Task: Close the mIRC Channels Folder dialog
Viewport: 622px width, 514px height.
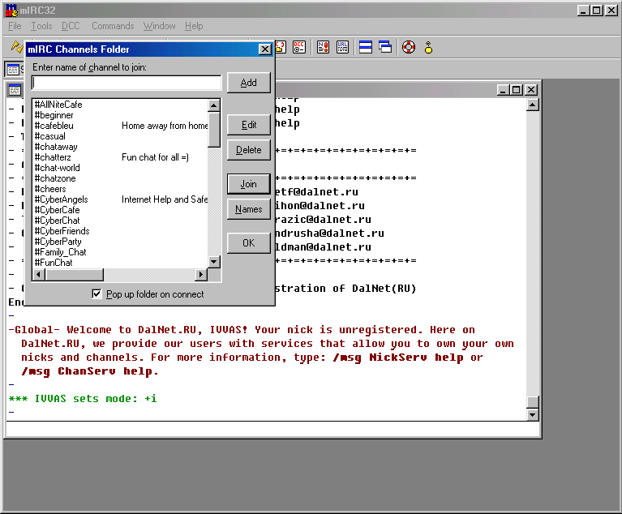Action: tap(264, 49)
